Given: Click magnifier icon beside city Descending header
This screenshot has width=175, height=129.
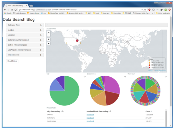Looking at the screenshot, I should 63,111.
